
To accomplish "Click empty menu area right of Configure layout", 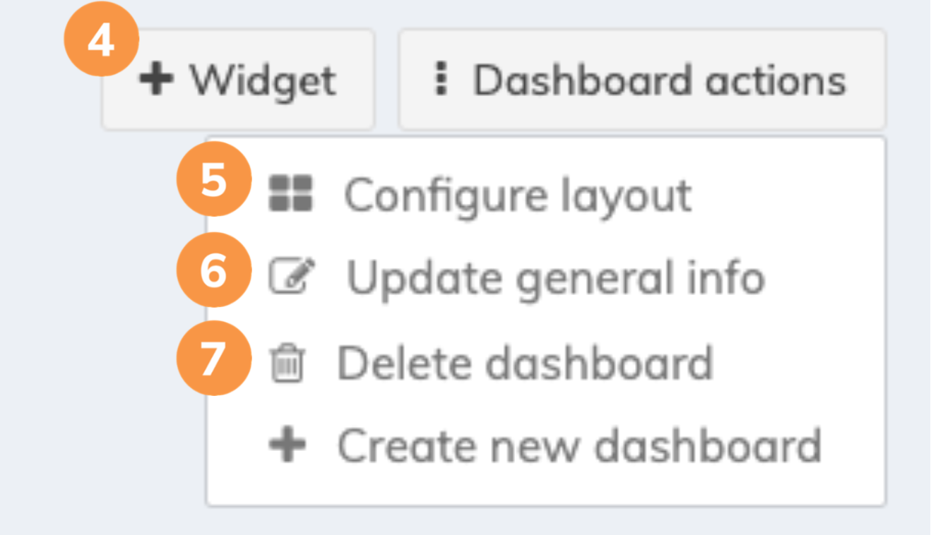I will click(x=784, y=195).
